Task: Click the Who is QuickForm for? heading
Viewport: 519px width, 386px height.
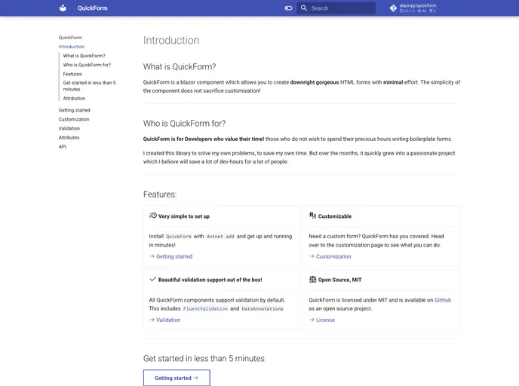Action: tap(184, 124)
